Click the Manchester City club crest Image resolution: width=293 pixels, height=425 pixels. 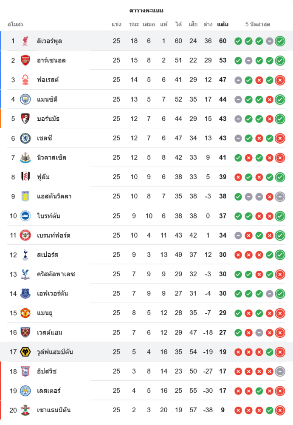[x=25, y=99]
